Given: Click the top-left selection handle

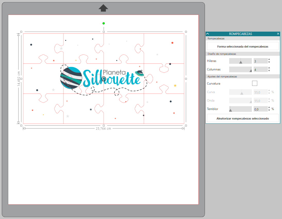Looking at the screenshot, I should [21, 32].
